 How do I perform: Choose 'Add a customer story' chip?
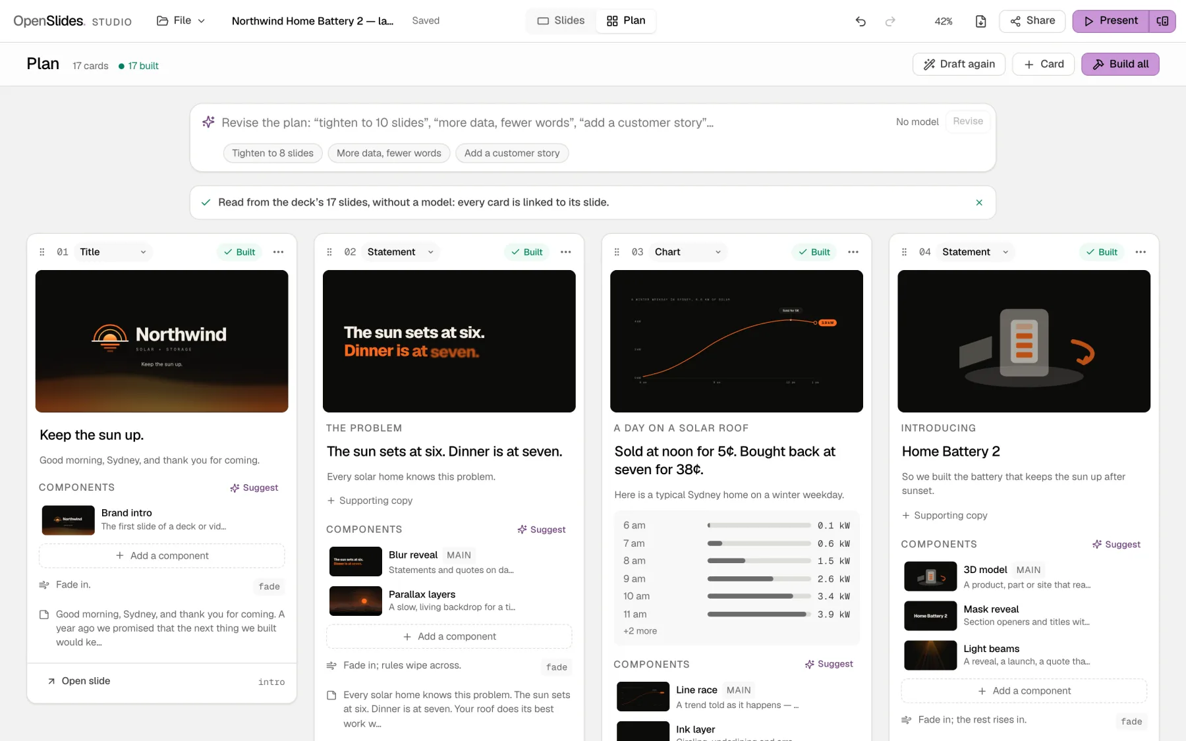512,153
